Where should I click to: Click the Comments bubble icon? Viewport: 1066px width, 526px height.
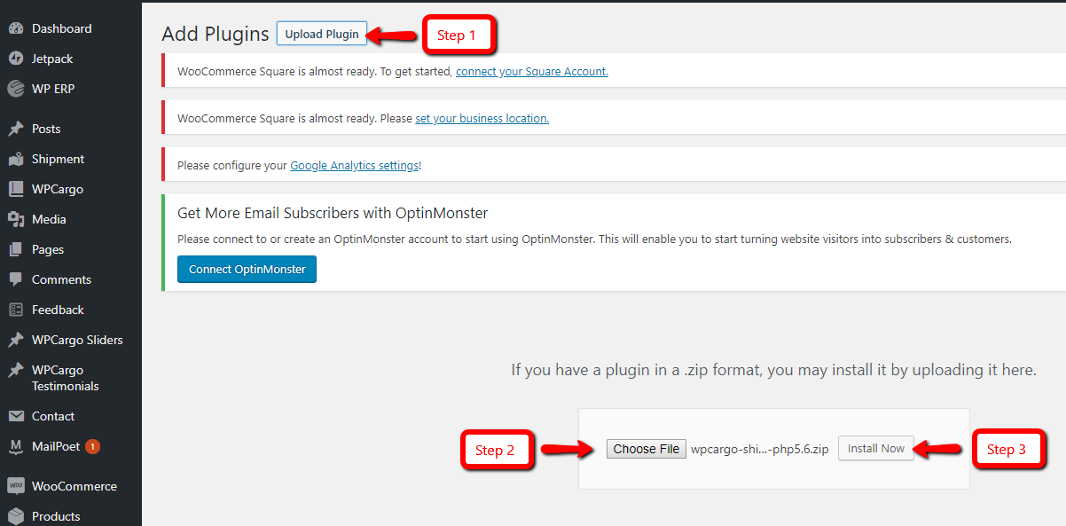tap(15, 279)
